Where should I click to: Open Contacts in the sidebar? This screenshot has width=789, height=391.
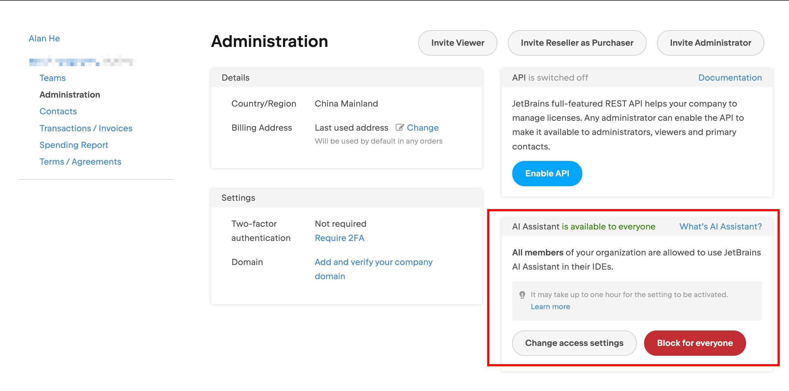[58, 111]
